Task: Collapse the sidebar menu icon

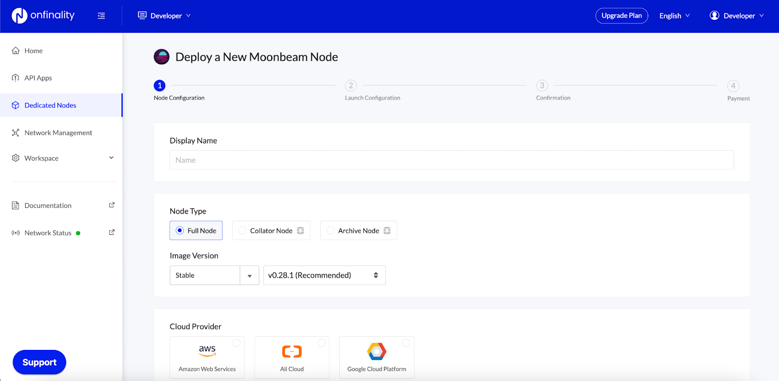Action: [x=101, y=16]
